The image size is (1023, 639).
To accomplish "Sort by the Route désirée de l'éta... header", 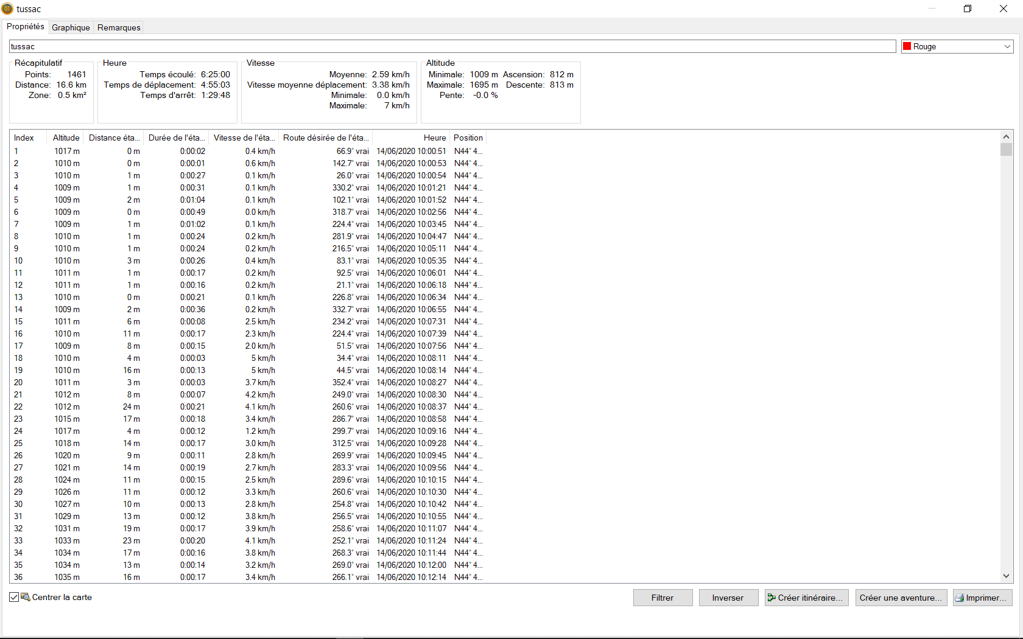I will [x=325, y=138].
